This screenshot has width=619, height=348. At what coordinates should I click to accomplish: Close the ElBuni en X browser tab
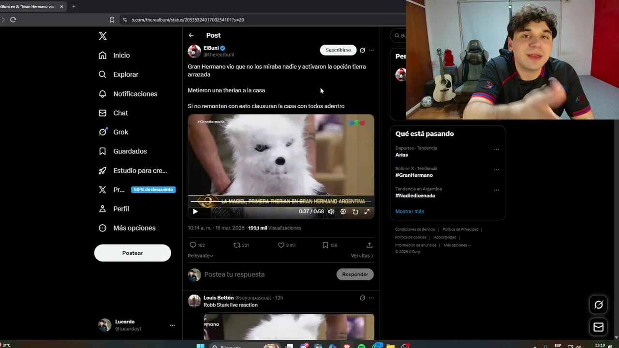(61, 7)
